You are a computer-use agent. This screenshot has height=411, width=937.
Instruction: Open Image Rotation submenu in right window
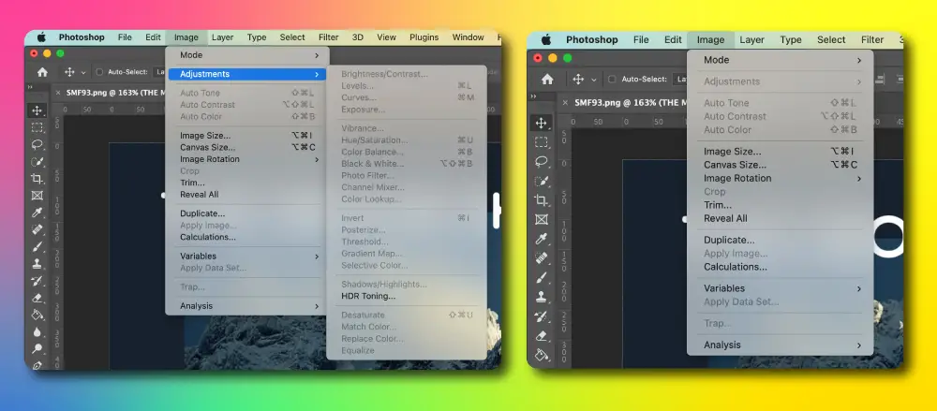(780, 178)
